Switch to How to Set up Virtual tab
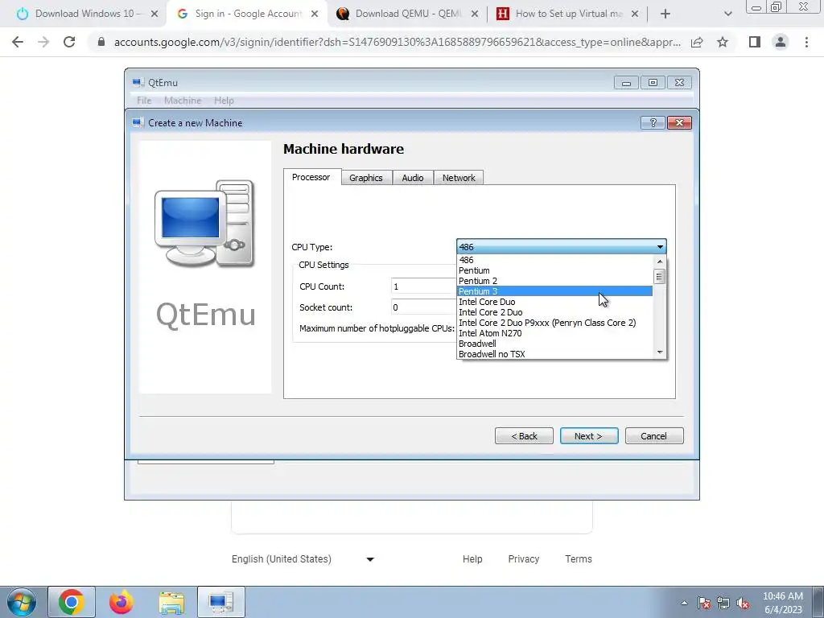Viewport: 824px width, 618px height. point(567,14)
